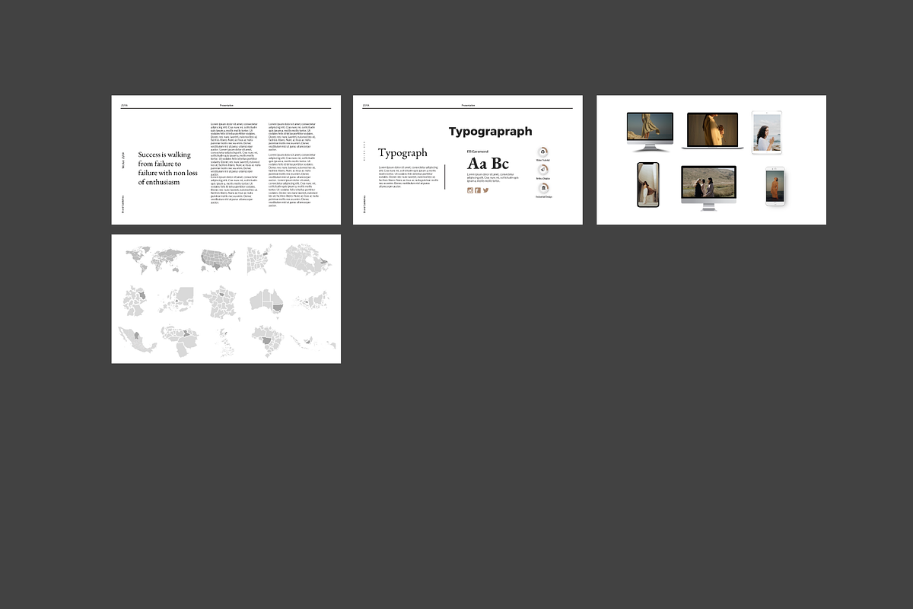The width and height of the screenshot is (913, 609).
Task: Click the tablet mockup with woman portrait
Action: point(766,132)
